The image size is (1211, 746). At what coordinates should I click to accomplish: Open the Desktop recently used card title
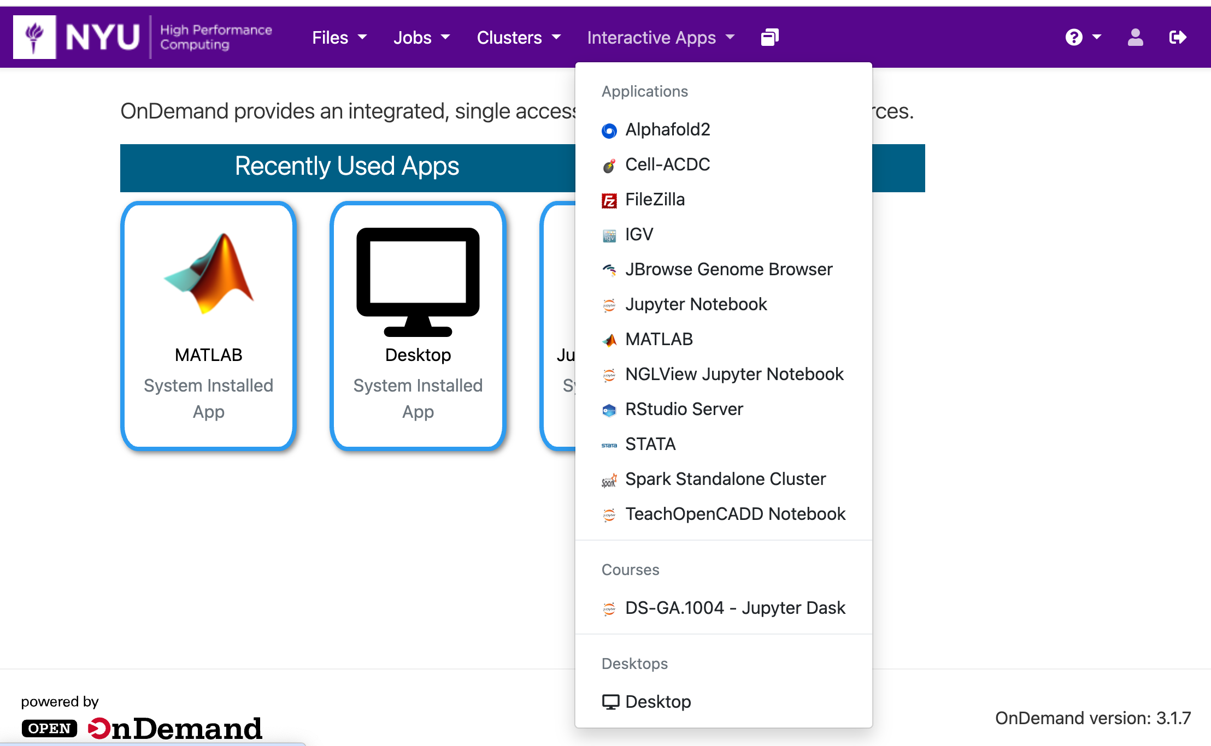[418, 355]
